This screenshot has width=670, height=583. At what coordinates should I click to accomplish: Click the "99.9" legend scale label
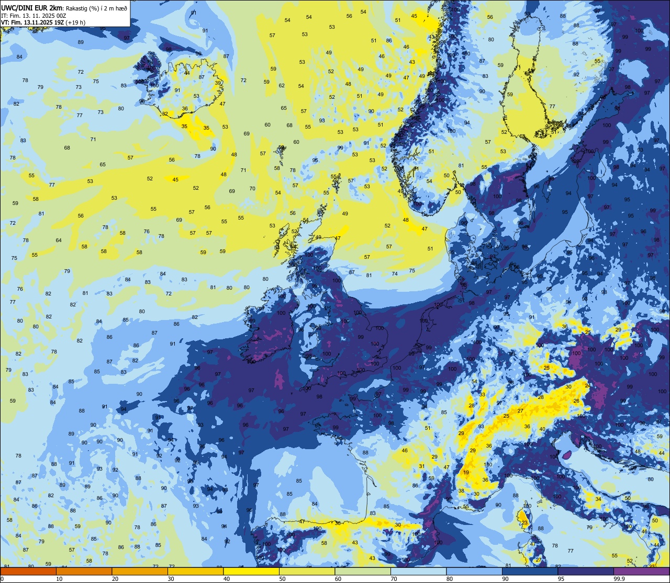[619, 579]
